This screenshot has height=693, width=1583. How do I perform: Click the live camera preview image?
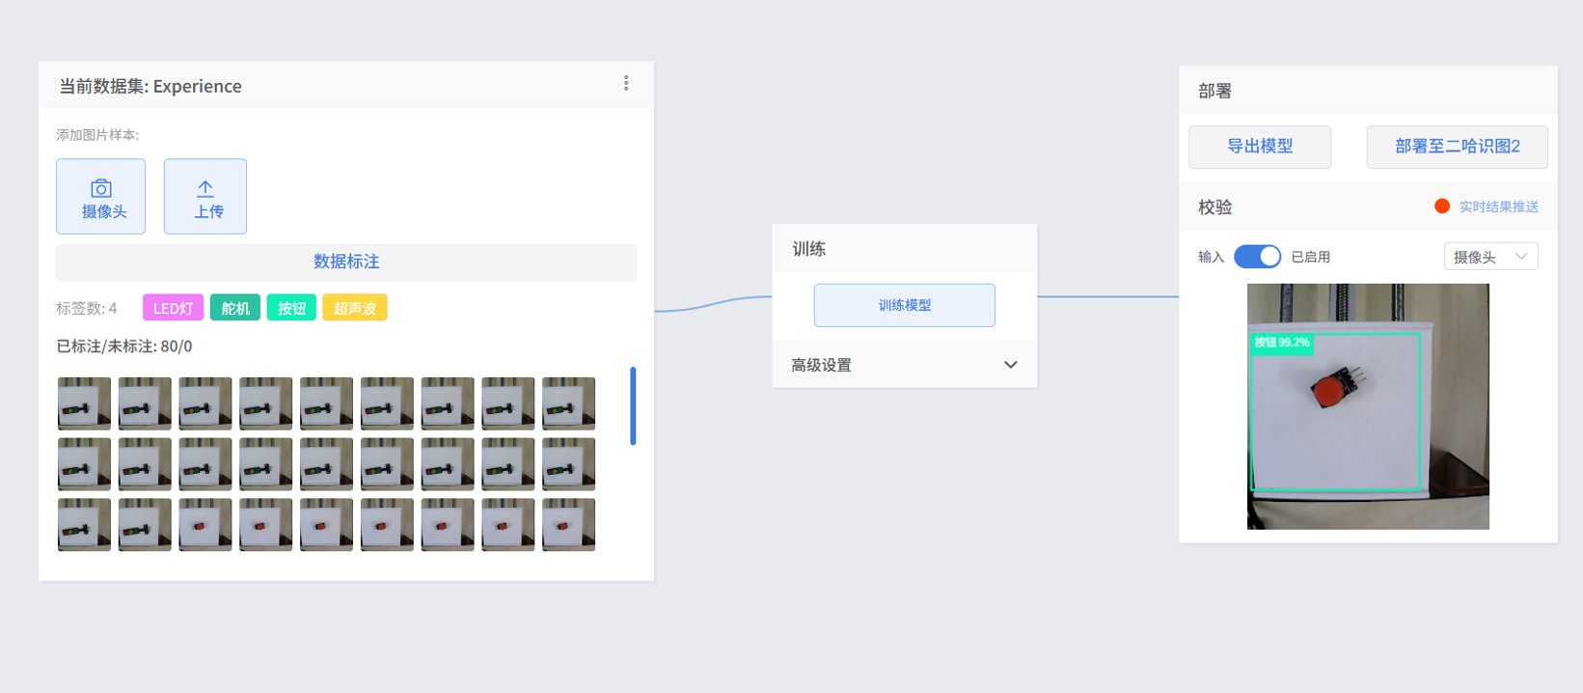click(1368, 406)
